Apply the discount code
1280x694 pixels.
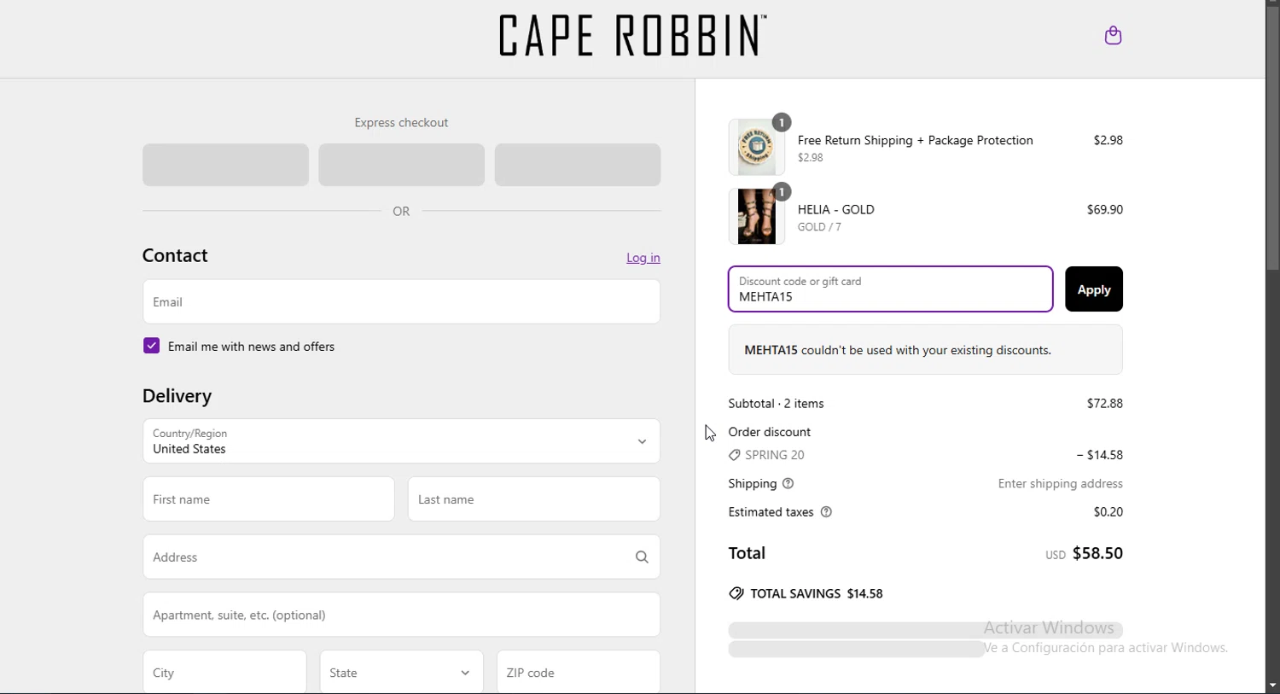[x=1094, y=289]
